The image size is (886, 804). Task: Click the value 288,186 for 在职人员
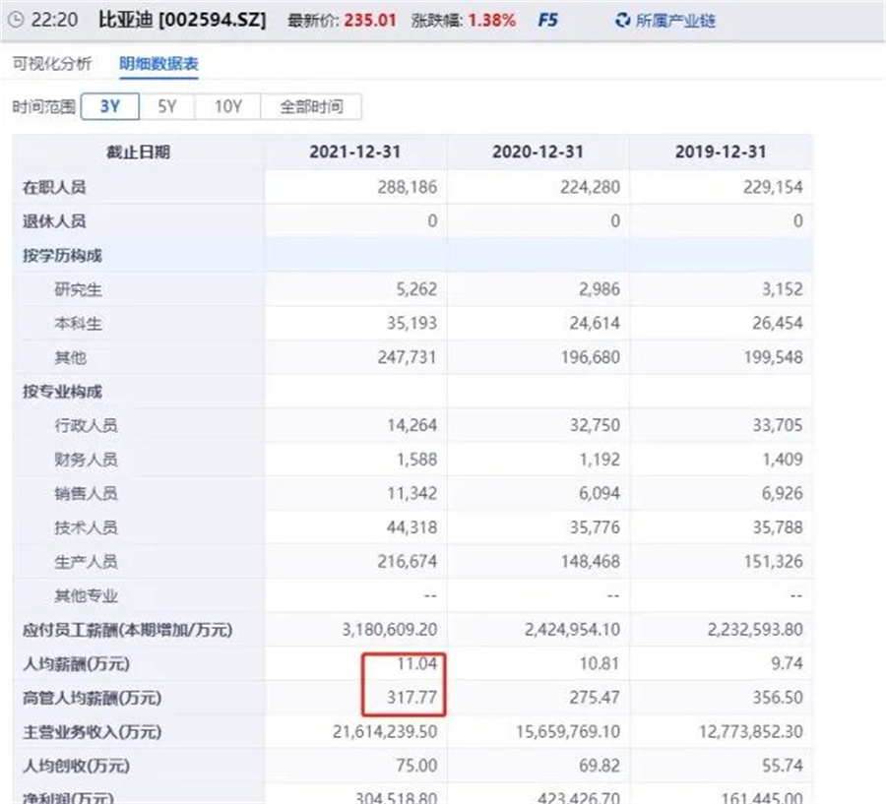408,187
